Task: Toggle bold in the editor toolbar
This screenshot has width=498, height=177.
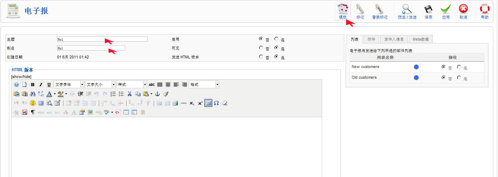Action: (32, 85)
